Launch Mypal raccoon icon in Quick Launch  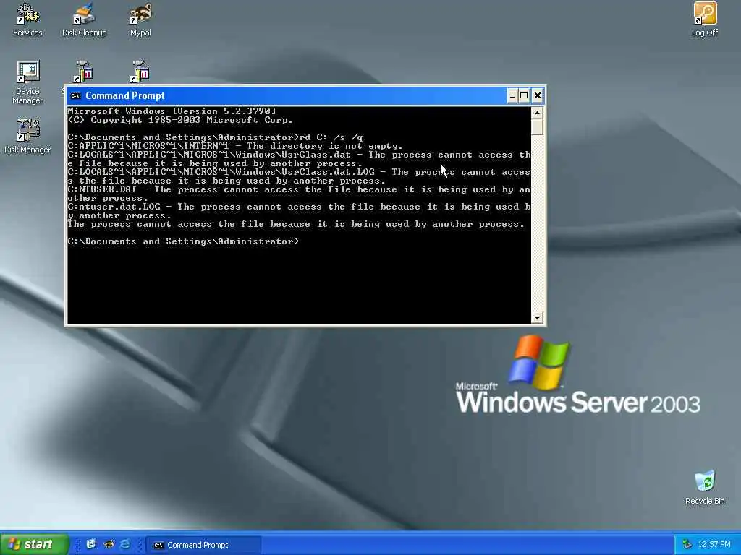tap(109, 544)
